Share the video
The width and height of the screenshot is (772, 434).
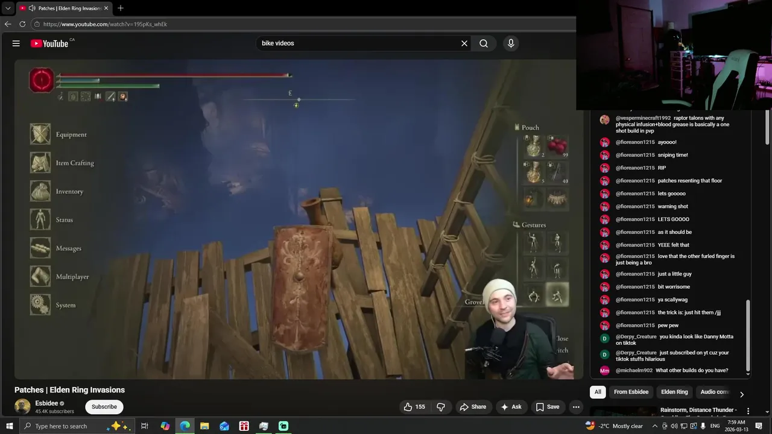pyautogui.click(x=473, y=407)
